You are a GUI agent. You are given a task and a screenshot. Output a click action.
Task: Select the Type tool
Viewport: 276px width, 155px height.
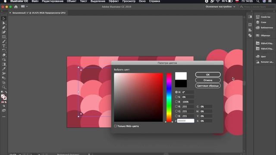pos(4,46)
